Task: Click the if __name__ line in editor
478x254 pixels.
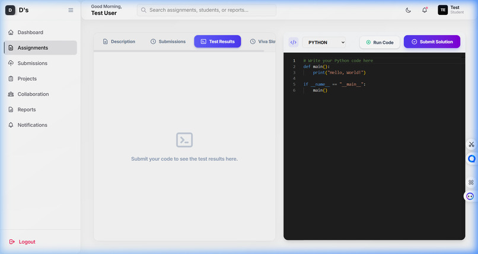Action: click(334, 84)
